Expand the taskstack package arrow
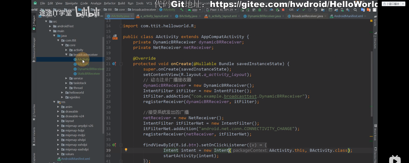This screenshot has height=163, width=409. click(x=66, y=83)
